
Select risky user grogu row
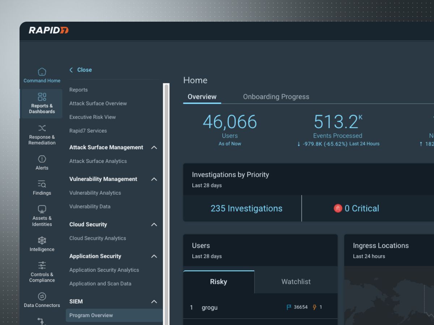260,307
